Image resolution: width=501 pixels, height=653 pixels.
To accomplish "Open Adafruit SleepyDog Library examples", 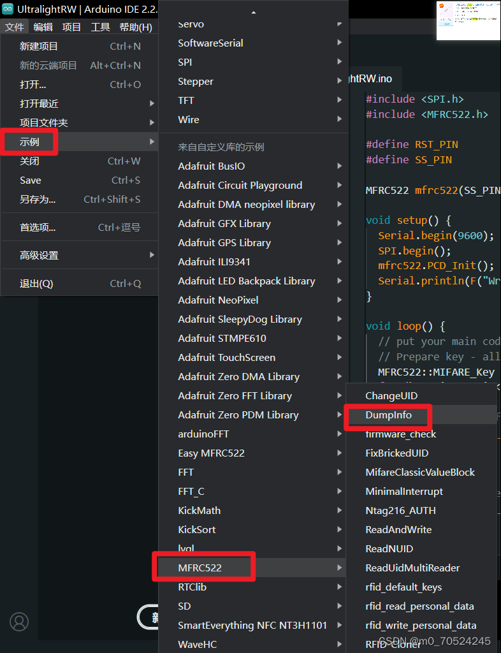I will (x=254, y=319).
